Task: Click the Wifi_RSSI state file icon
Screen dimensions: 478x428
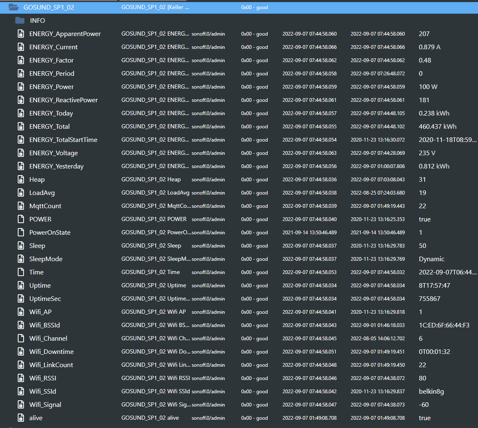Action: pos(21,378)
